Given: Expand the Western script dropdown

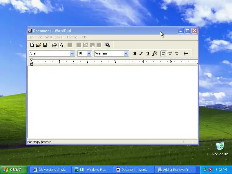Looking at the screenshot, I should coord(126,54).
